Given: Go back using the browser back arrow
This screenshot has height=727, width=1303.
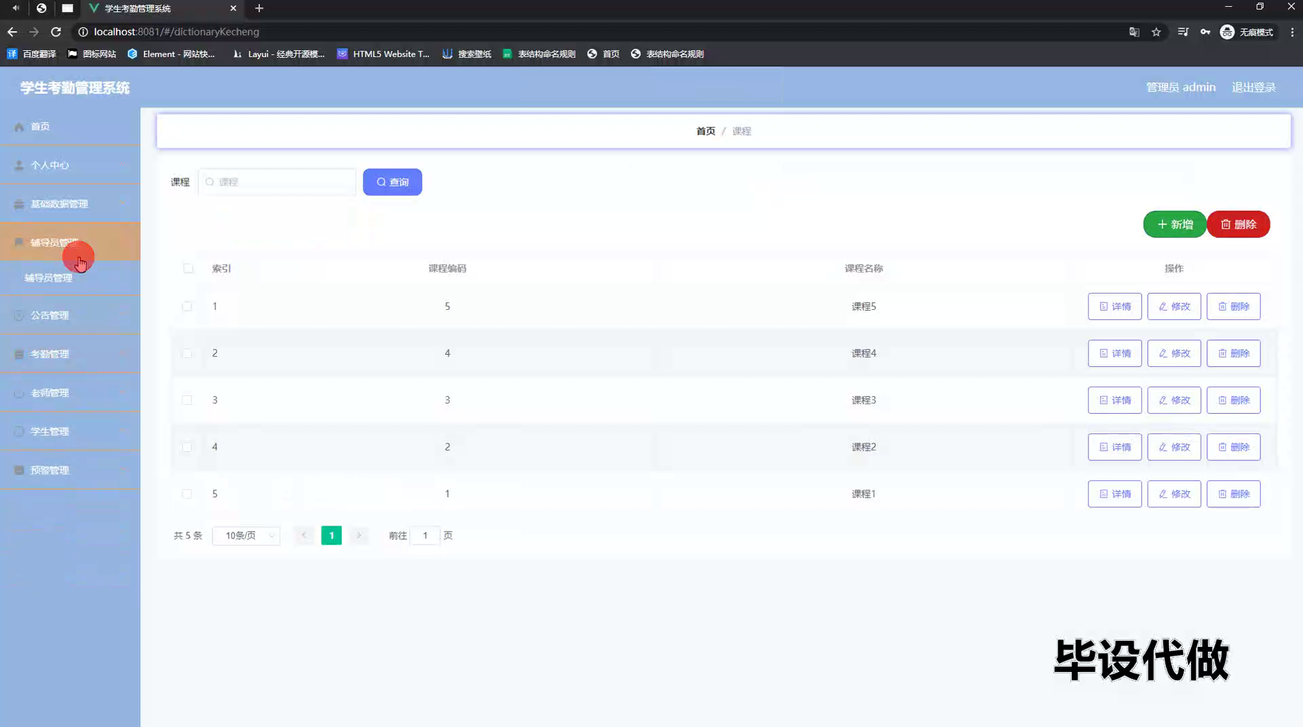Looking at the screenshot, I should click(12, 32).
